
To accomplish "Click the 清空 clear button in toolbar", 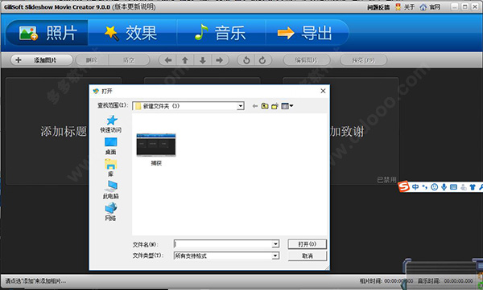I will (x=129, y=60).
